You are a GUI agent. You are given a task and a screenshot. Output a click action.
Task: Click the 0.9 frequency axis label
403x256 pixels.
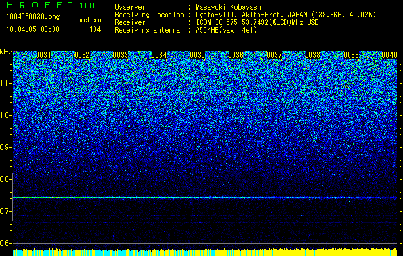pyautogui.click(x=5, y=147)
